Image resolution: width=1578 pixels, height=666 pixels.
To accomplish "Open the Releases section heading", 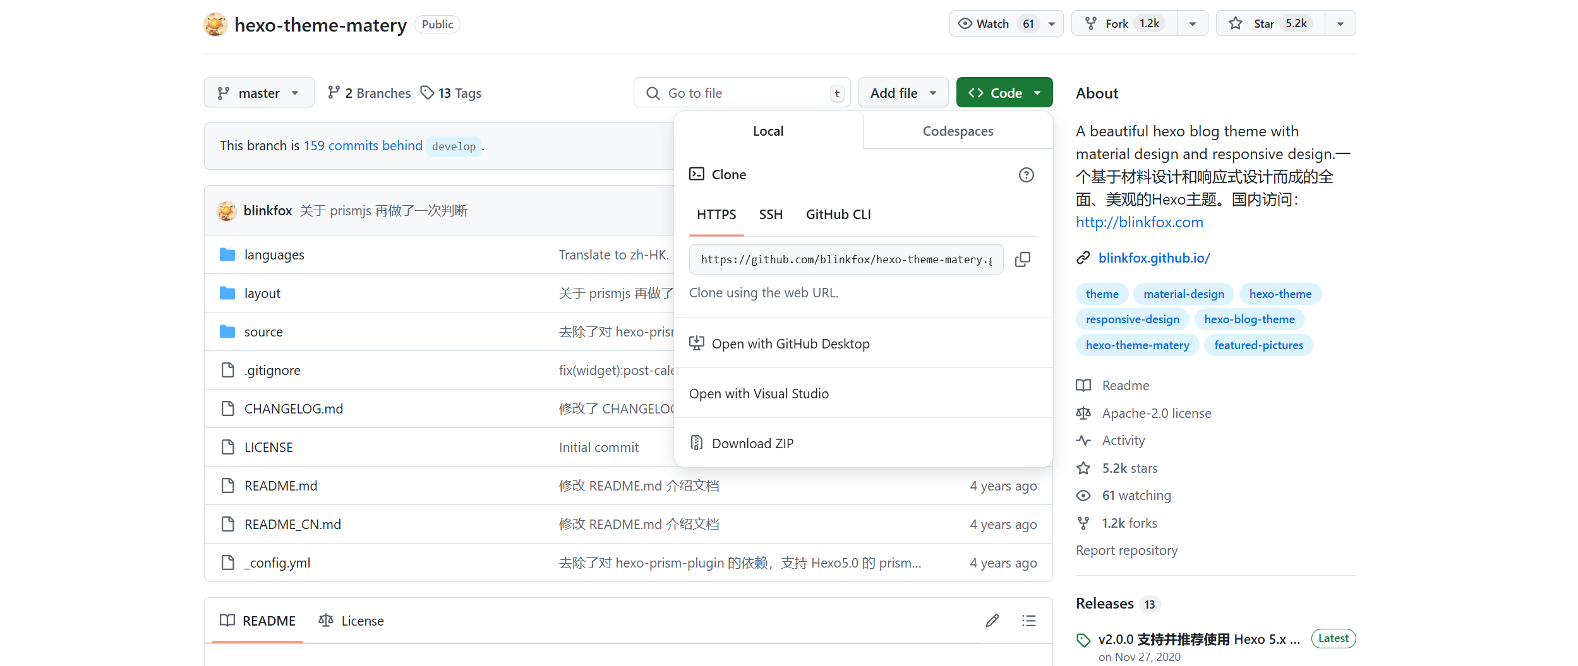I will [x=1105, y=604].
